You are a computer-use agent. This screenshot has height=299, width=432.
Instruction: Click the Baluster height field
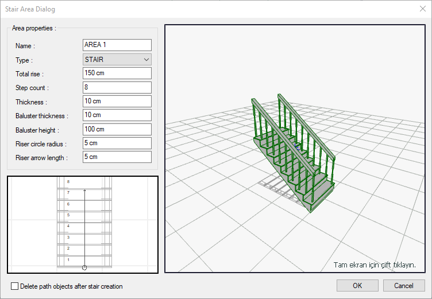tap(117, 129)
